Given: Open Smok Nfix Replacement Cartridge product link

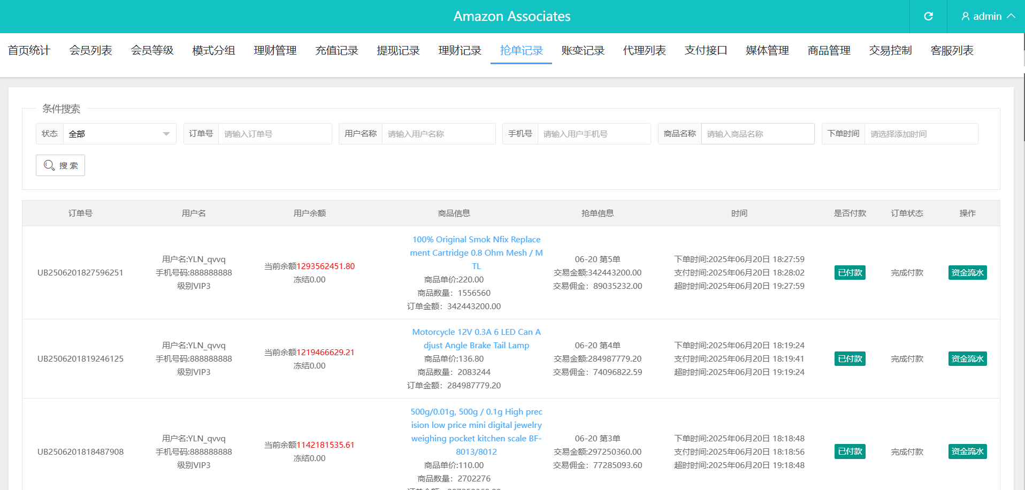Looking at the screenshot, I should (476, 252).
